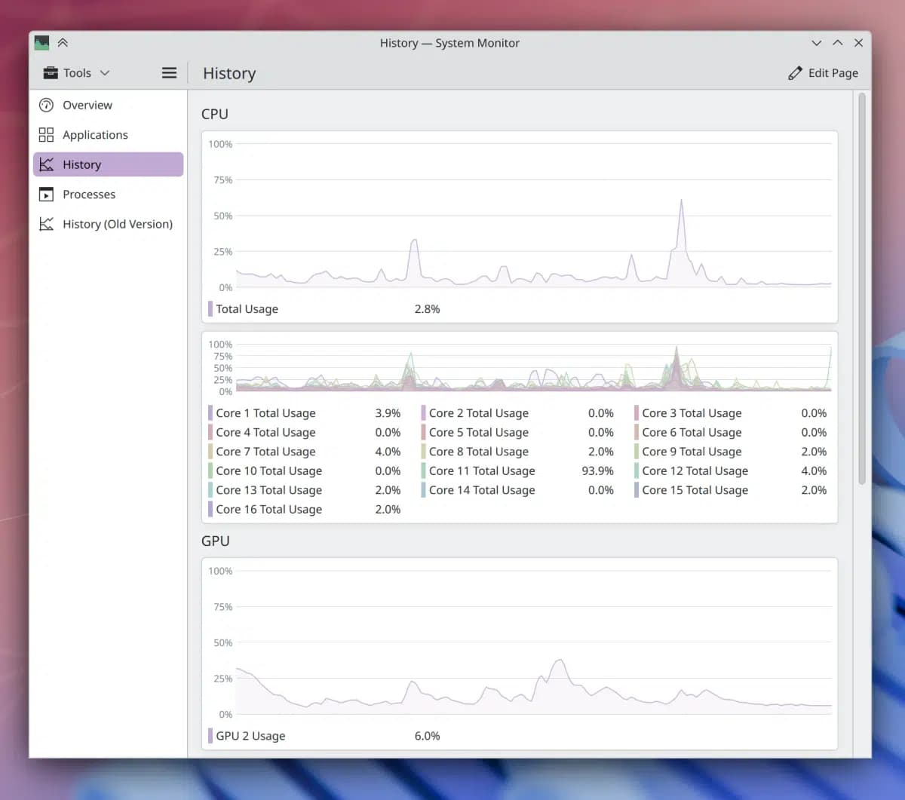Viewport: 905px width, 800px height.
Task: Click the Core 5 Total Usage label
Action: [x=479, y=433]
